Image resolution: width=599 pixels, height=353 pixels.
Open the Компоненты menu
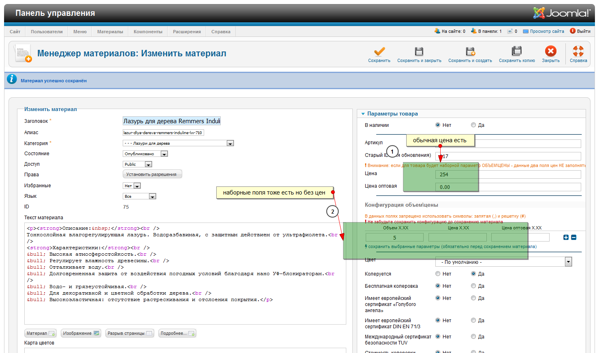pyautogui.click(x=148, y=32)
